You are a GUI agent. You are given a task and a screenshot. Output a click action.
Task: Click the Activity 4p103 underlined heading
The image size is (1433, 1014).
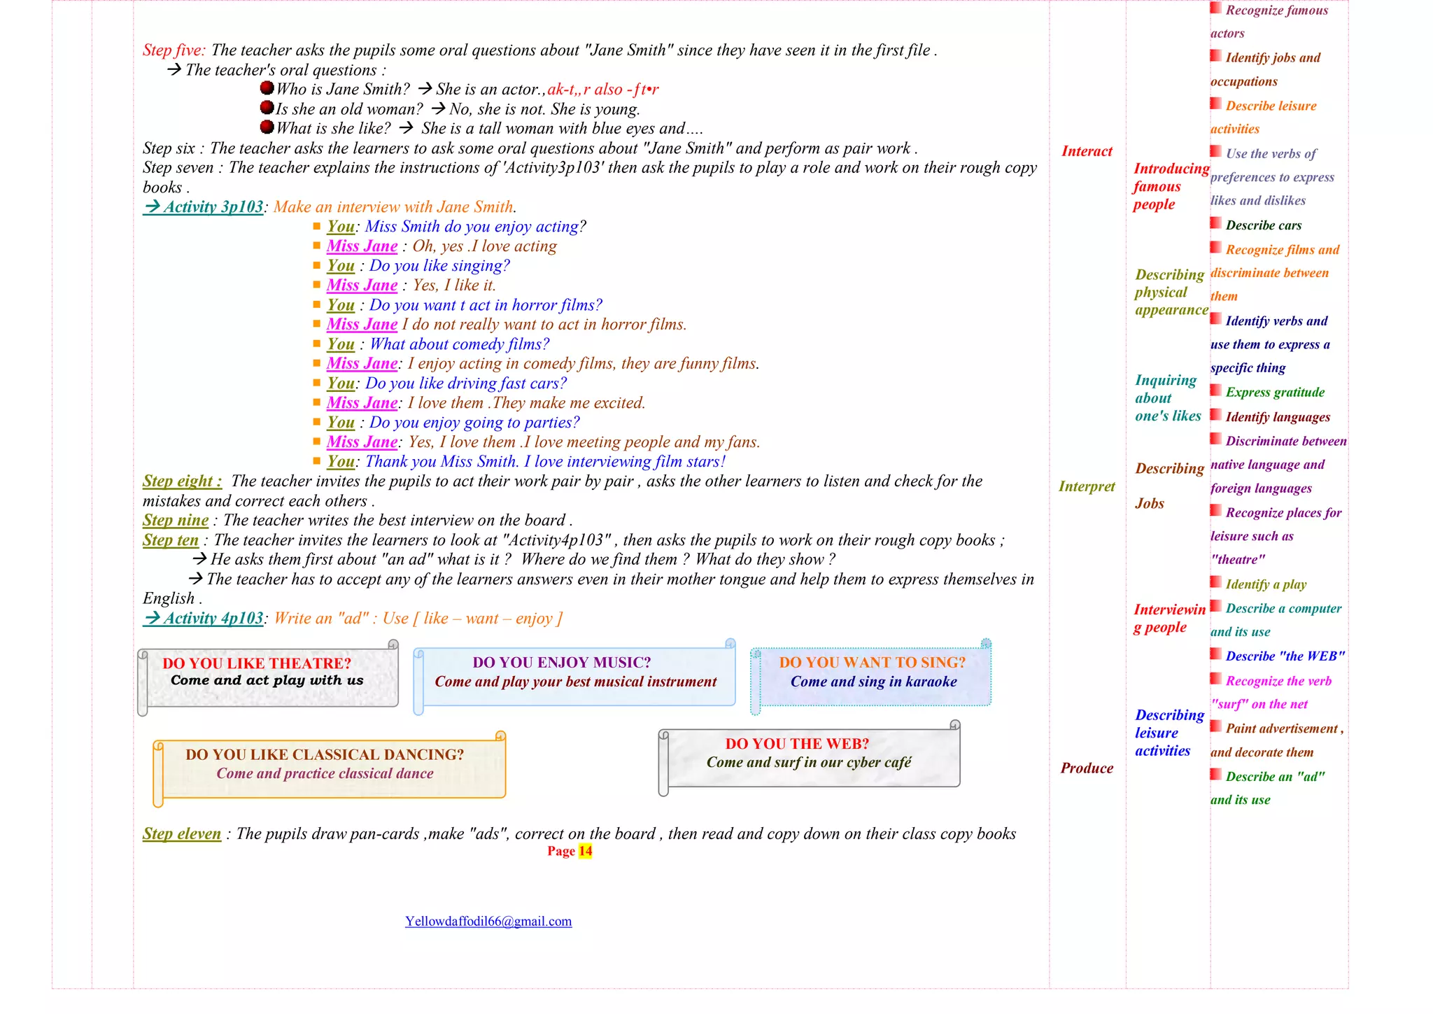[203, 619]
